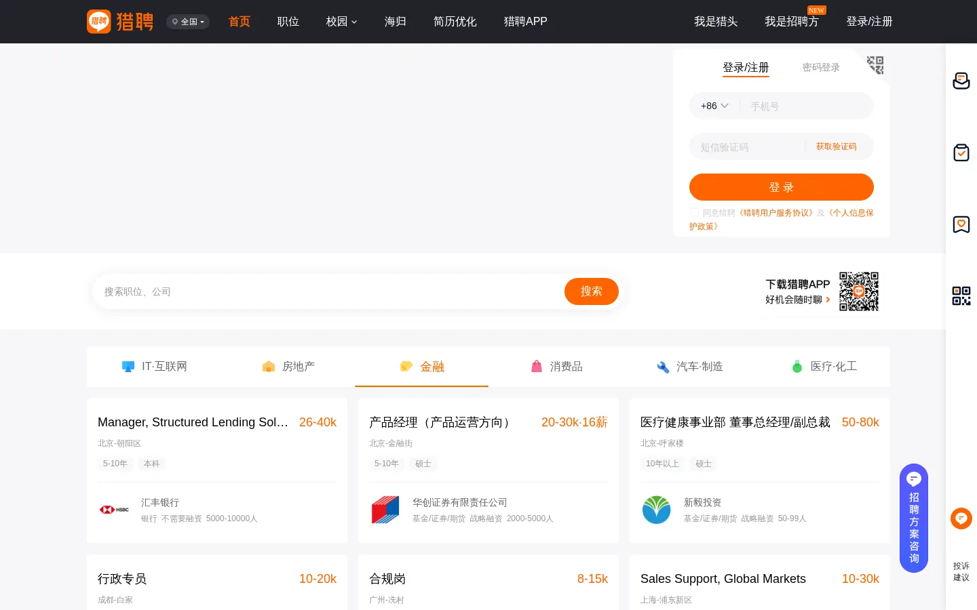Click 登录/注册 in the header
This screenshot has width=977, height=610.
[x=869, y=22]
